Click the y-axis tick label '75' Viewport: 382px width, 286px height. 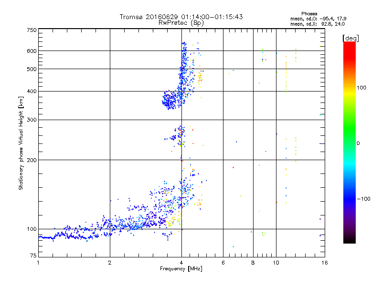(x=33, y=255)
